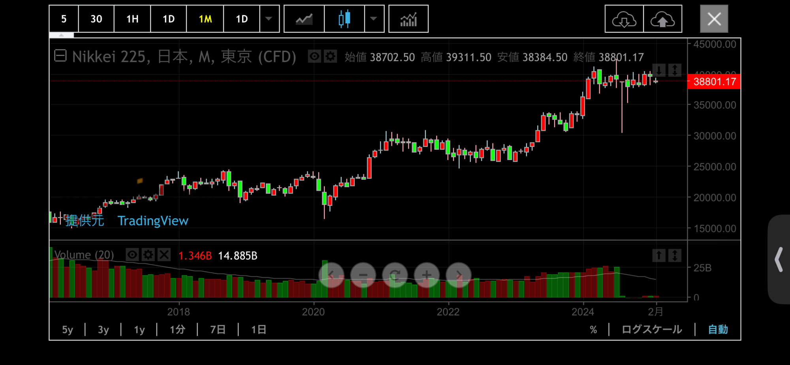
Task: Open the TradingView provider link
Action: [x=153, y=221]
